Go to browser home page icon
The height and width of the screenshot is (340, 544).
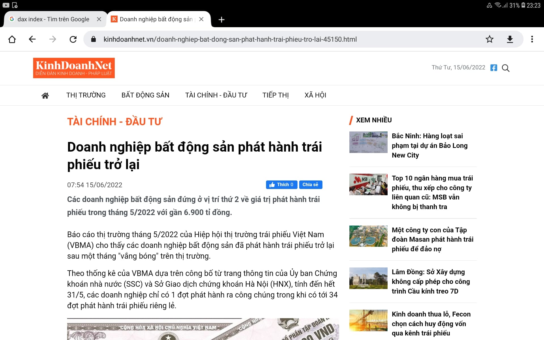point(12,39)
